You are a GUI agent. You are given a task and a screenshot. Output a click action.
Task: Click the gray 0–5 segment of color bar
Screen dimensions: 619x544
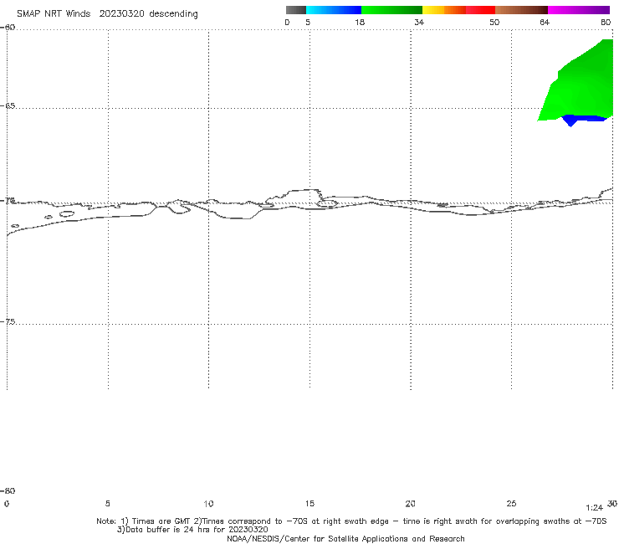tap(295, 10)
